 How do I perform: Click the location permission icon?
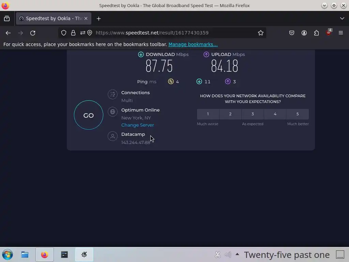[90, 33]
